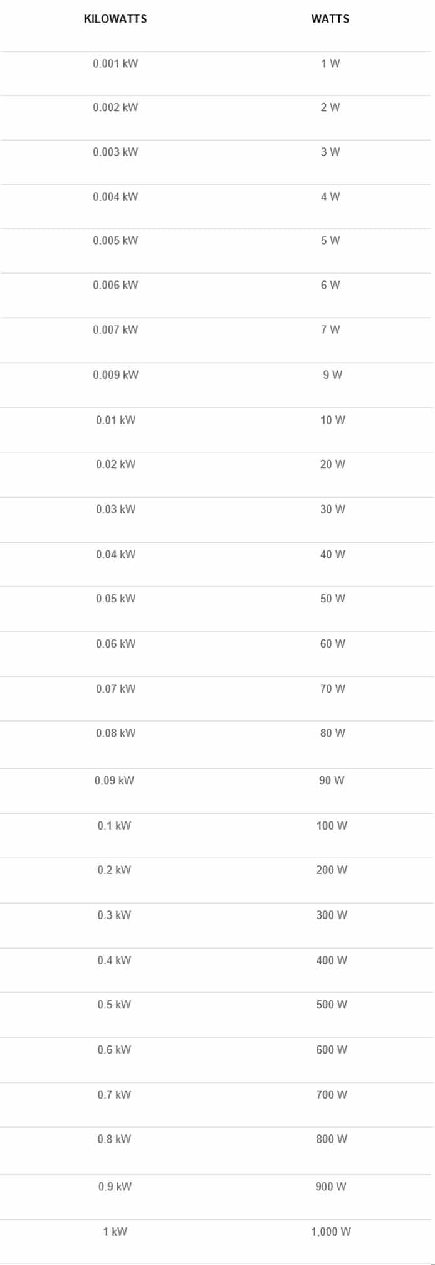Click the 500 W value
This screenshot has height=1265, width=435.
coord(332,1005)
